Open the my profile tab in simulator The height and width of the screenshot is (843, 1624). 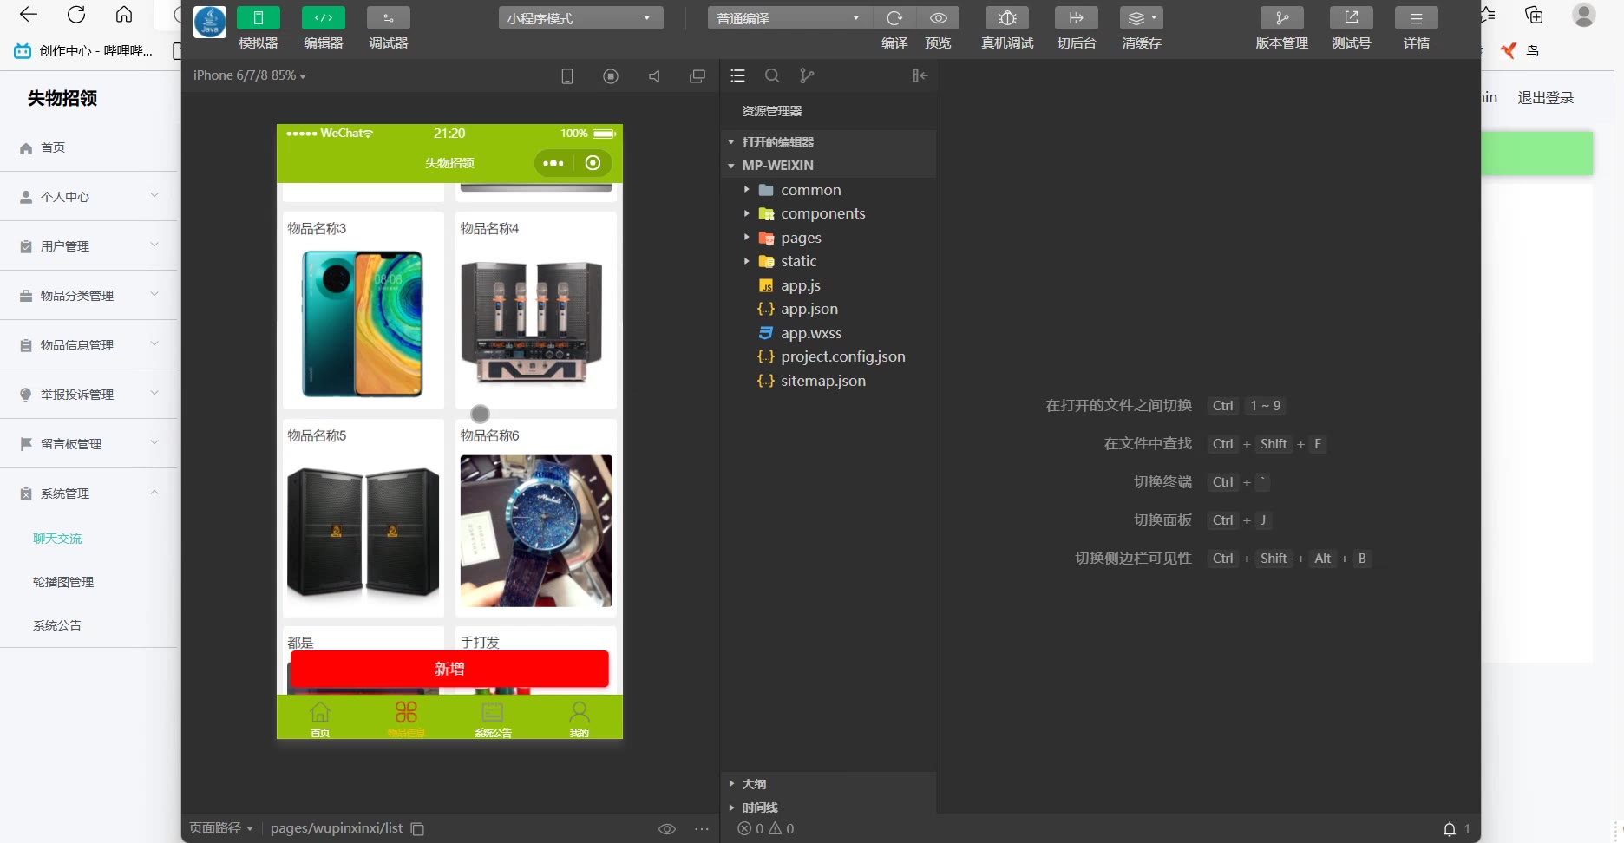580,719
